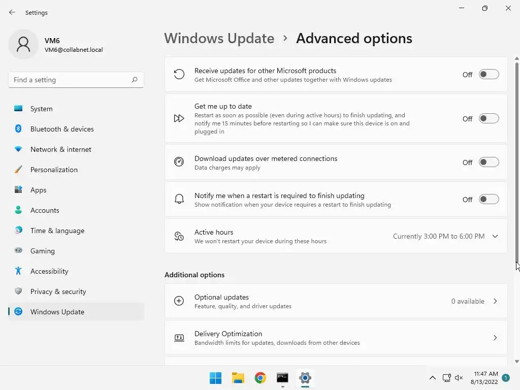Click the Privacy shield icon

[x=18, y=291]
